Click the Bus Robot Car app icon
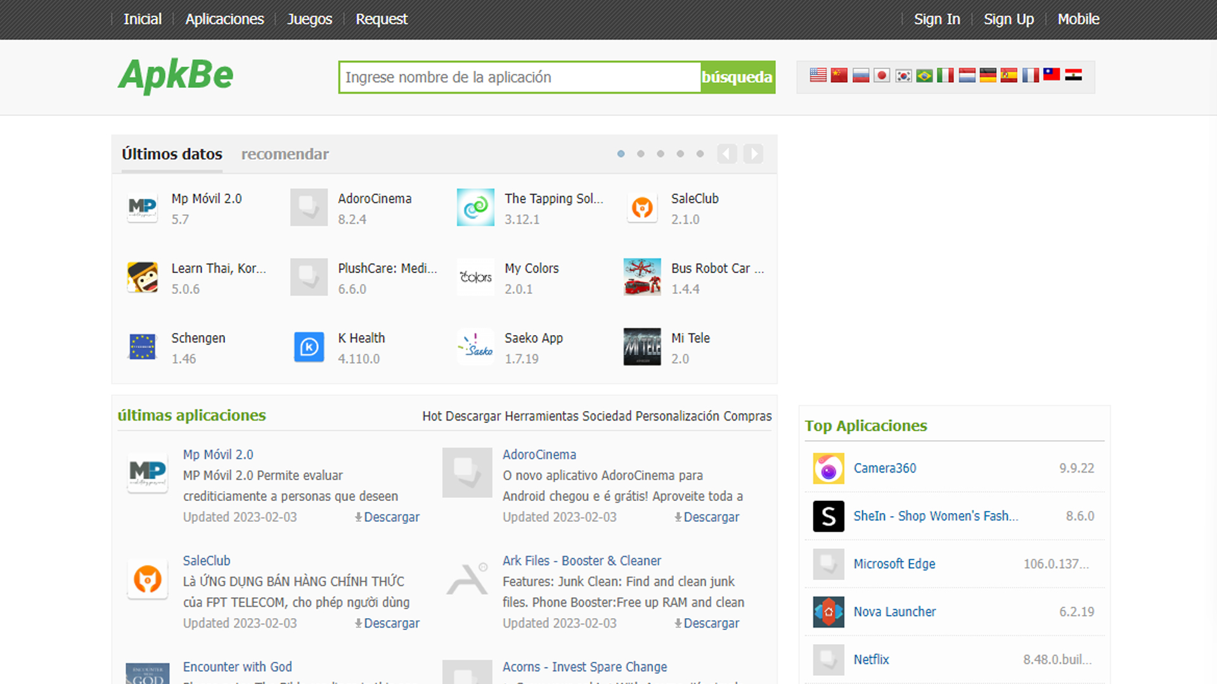The width and height of the screenshot is (1217, 684). pyautogui.click(x=643, y=276)
